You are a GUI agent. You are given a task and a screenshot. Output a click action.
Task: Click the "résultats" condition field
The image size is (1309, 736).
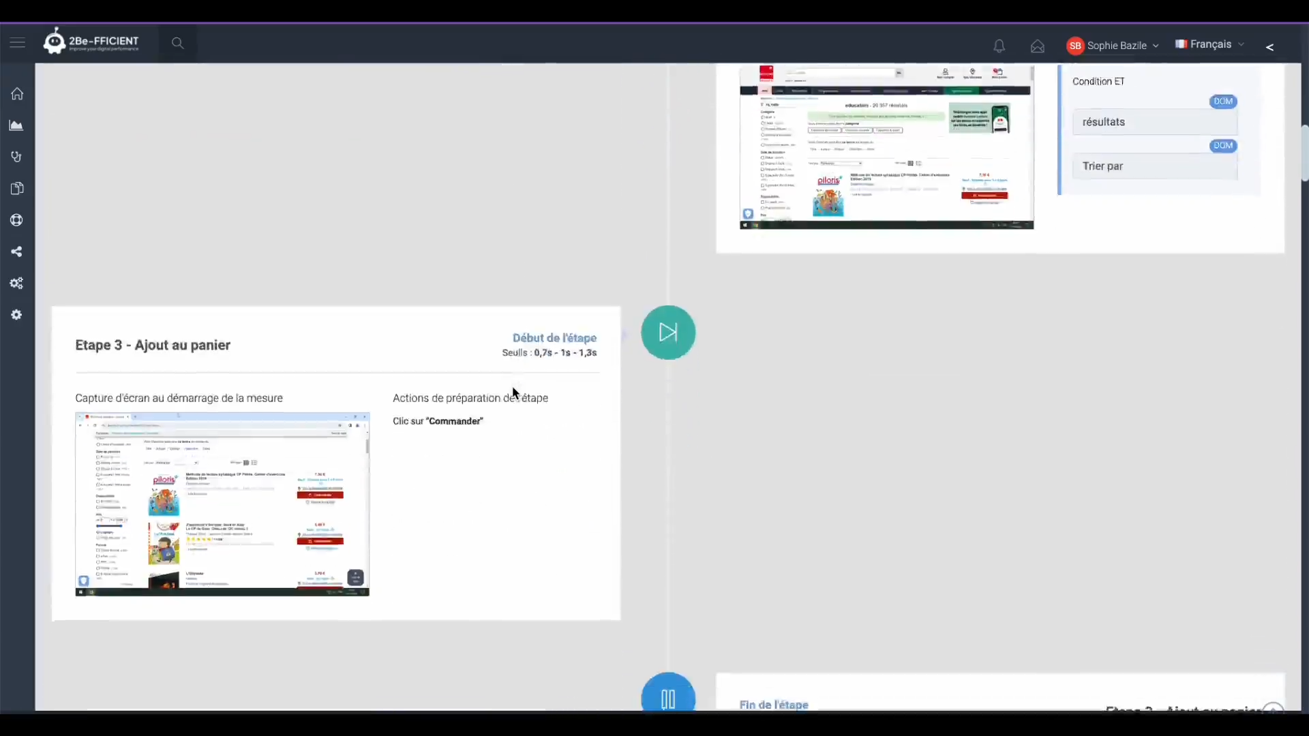1154,122
